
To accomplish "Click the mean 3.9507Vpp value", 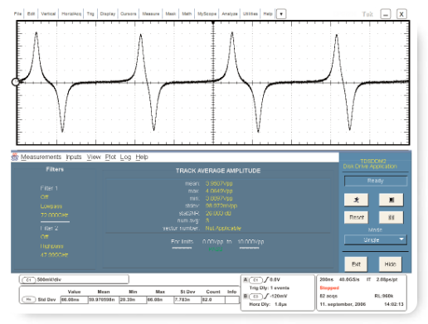I will [219, 183].
